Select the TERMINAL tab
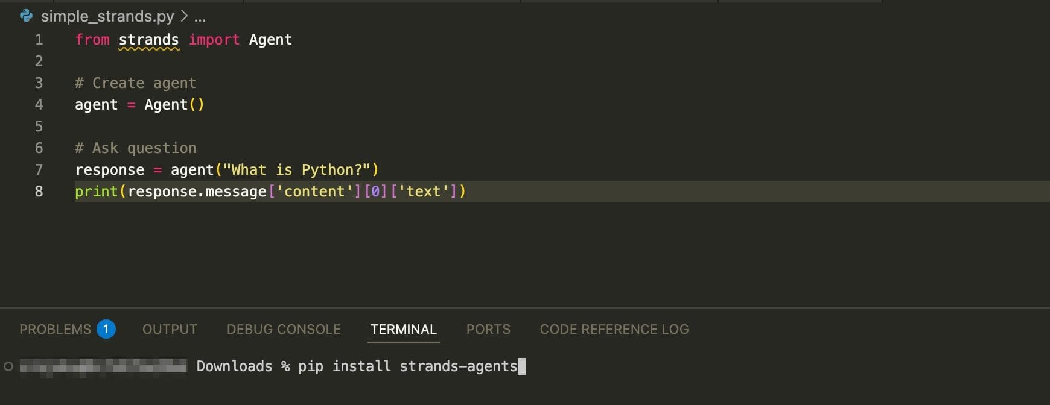Screen dimensions: 1050x405 (x=403, y=329)
